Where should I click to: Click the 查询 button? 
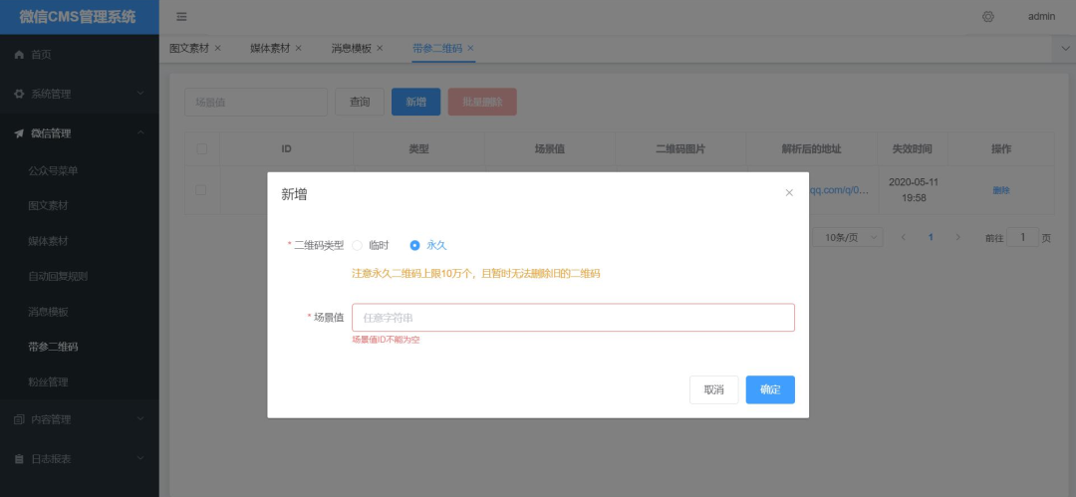click(x=360, y=102)
